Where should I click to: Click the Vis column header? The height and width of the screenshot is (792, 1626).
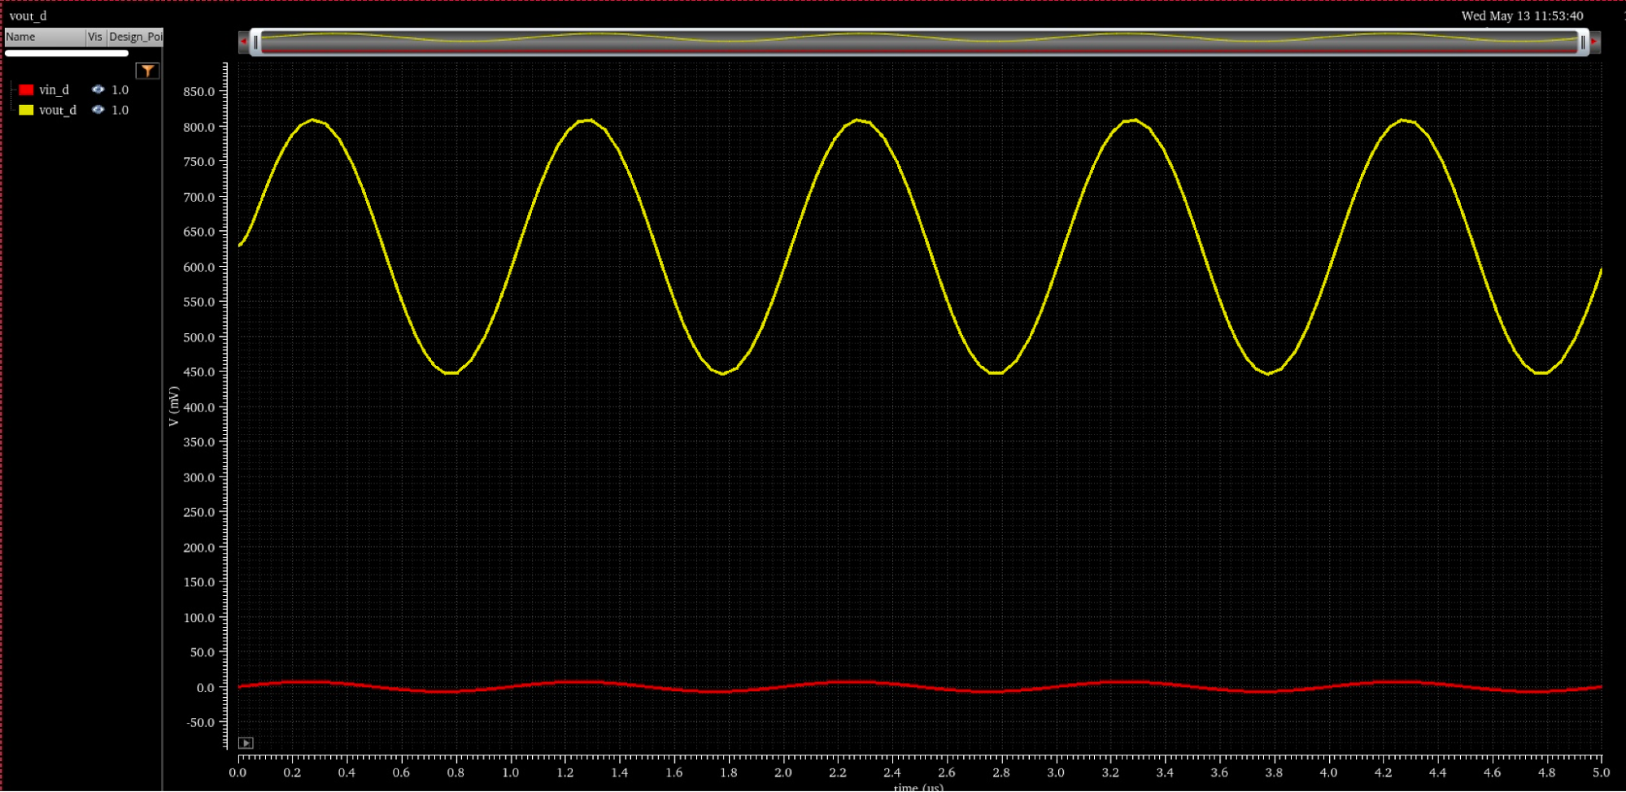(96, 37)
